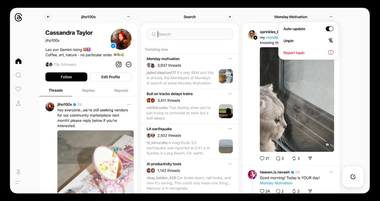This screenshot has height=201, width=380.
Task: Click the Follow button
Action: (66, 77)
